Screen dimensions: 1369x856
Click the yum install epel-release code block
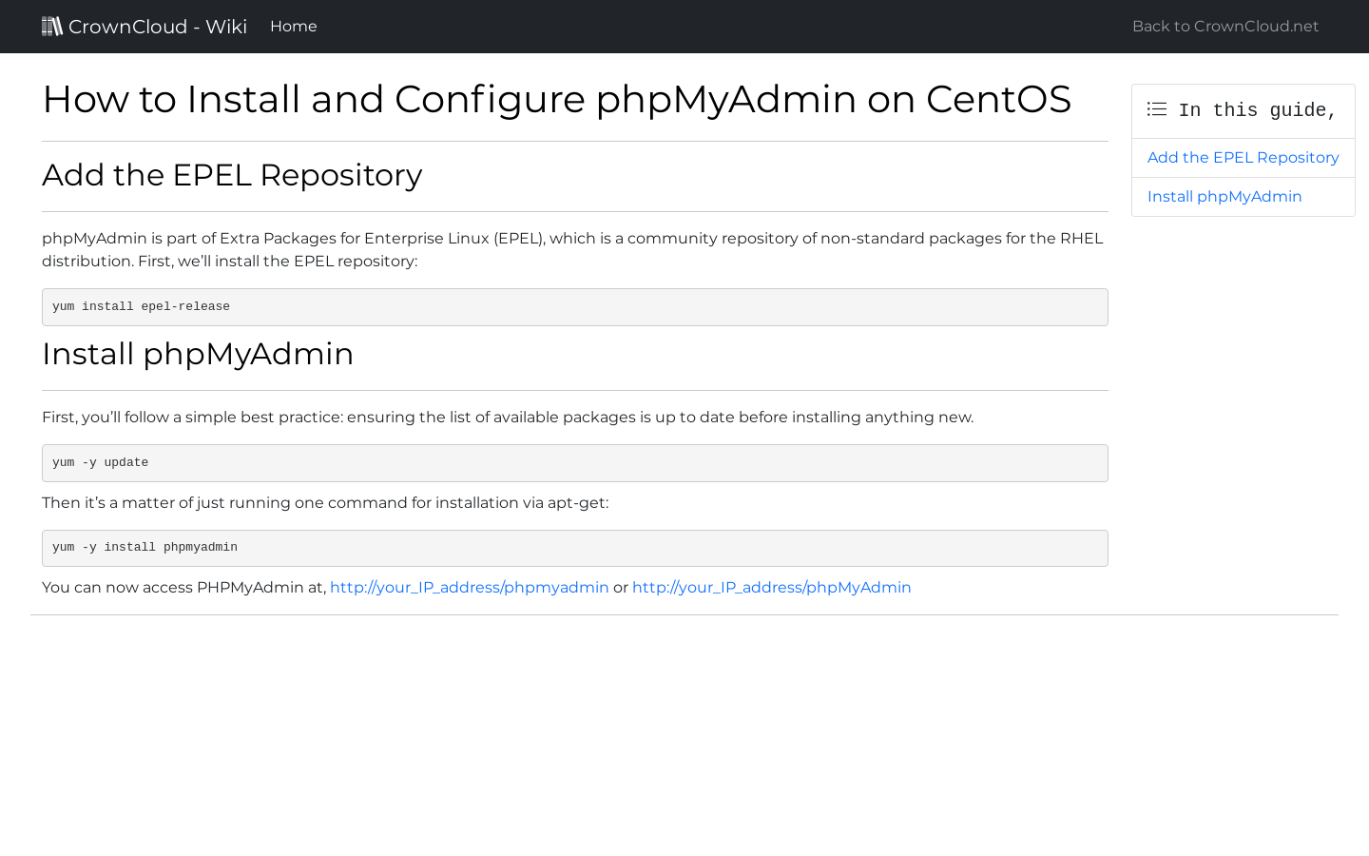575,307
